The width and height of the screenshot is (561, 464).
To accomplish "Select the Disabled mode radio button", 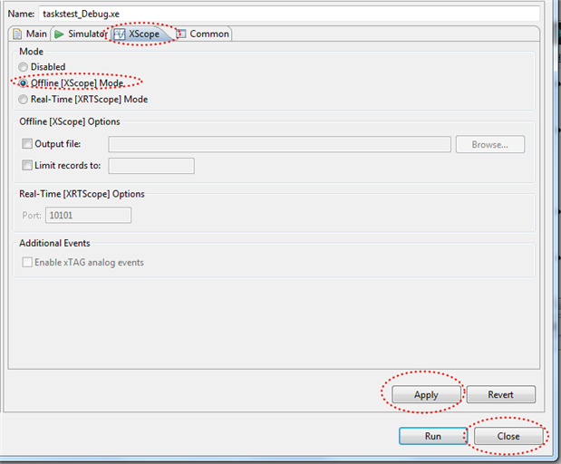I will click(x=23, y=67).
